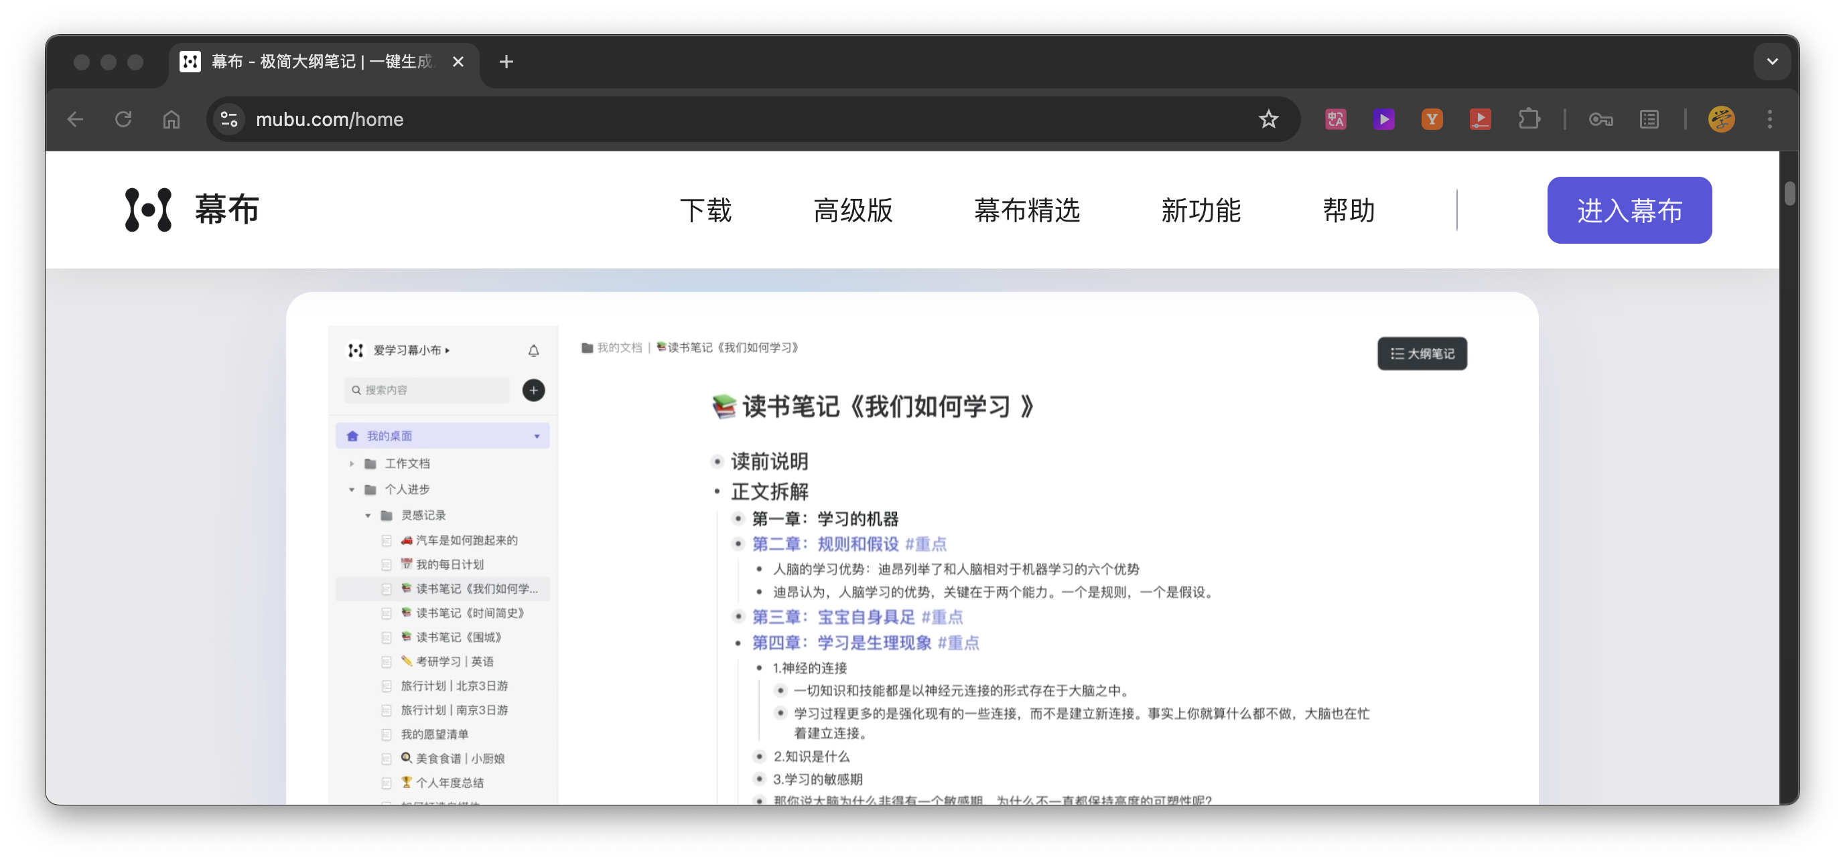Open the 我的桌面 dropdown arrow
Screen dimensions: 1845x861
click(536, 435)
